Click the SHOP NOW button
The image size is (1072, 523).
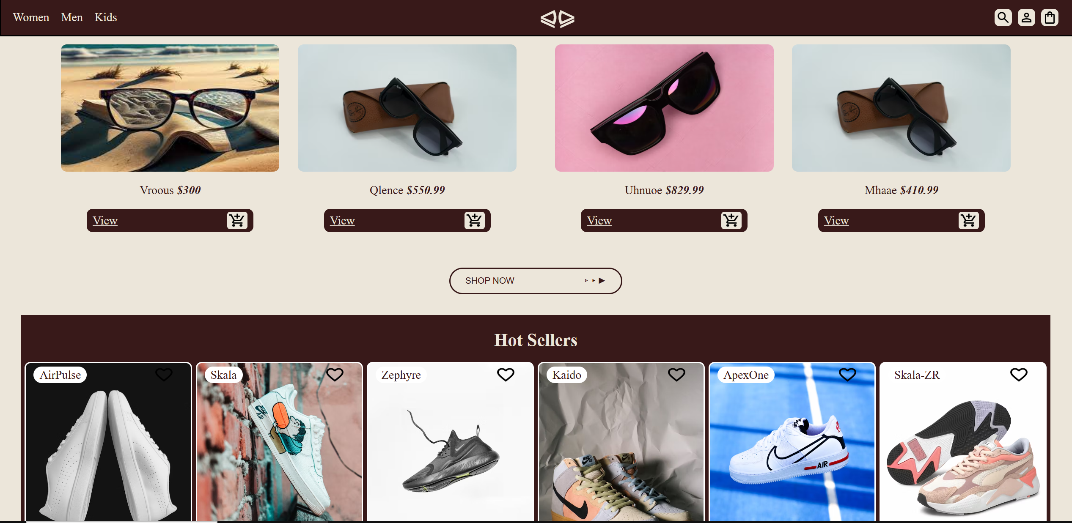(x=536, y=281)
